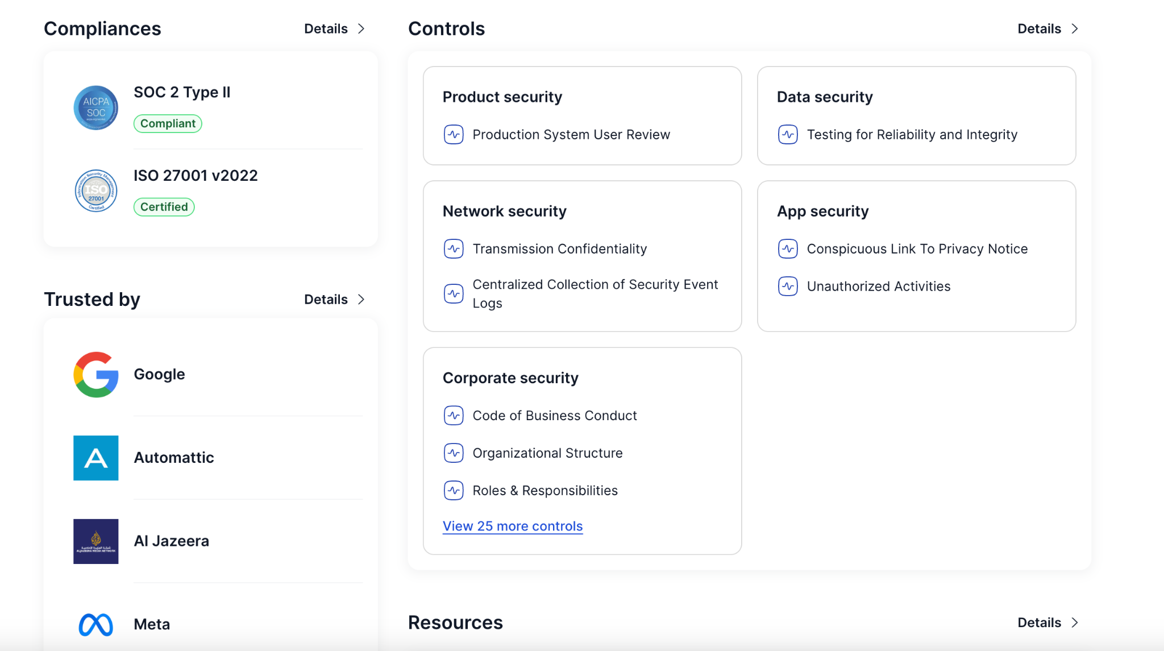Open Unauthorized Activities control
Viewport: 1164px width, 651px height.
[x=878, y=287]
